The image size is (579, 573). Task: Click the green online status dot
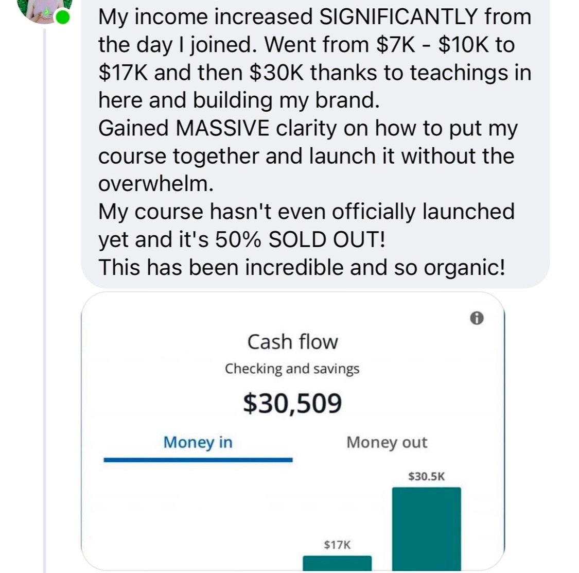[x=63, y=18]
